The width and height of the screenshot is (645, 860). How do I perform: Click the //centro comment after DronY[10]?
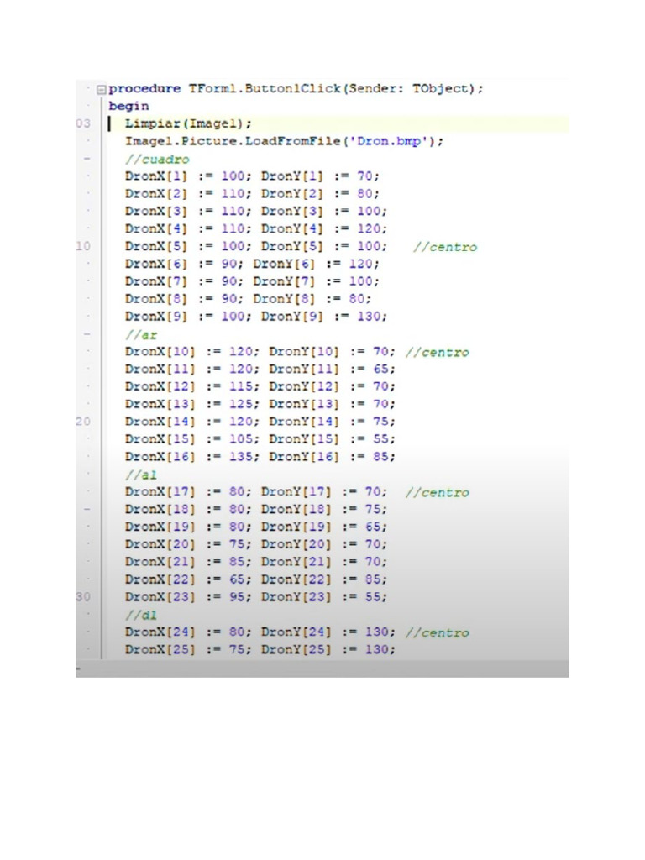438,353
